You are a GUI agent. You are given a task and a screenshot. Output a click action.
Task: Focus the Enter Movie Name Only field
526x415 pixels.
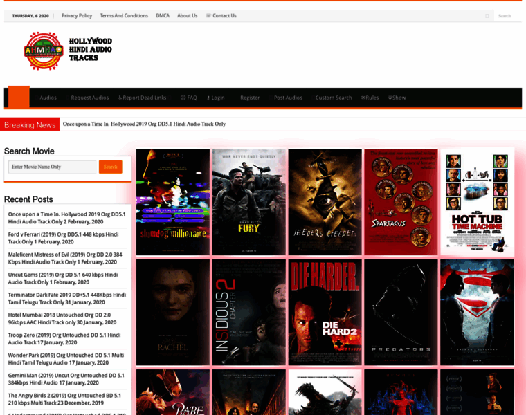52,167
